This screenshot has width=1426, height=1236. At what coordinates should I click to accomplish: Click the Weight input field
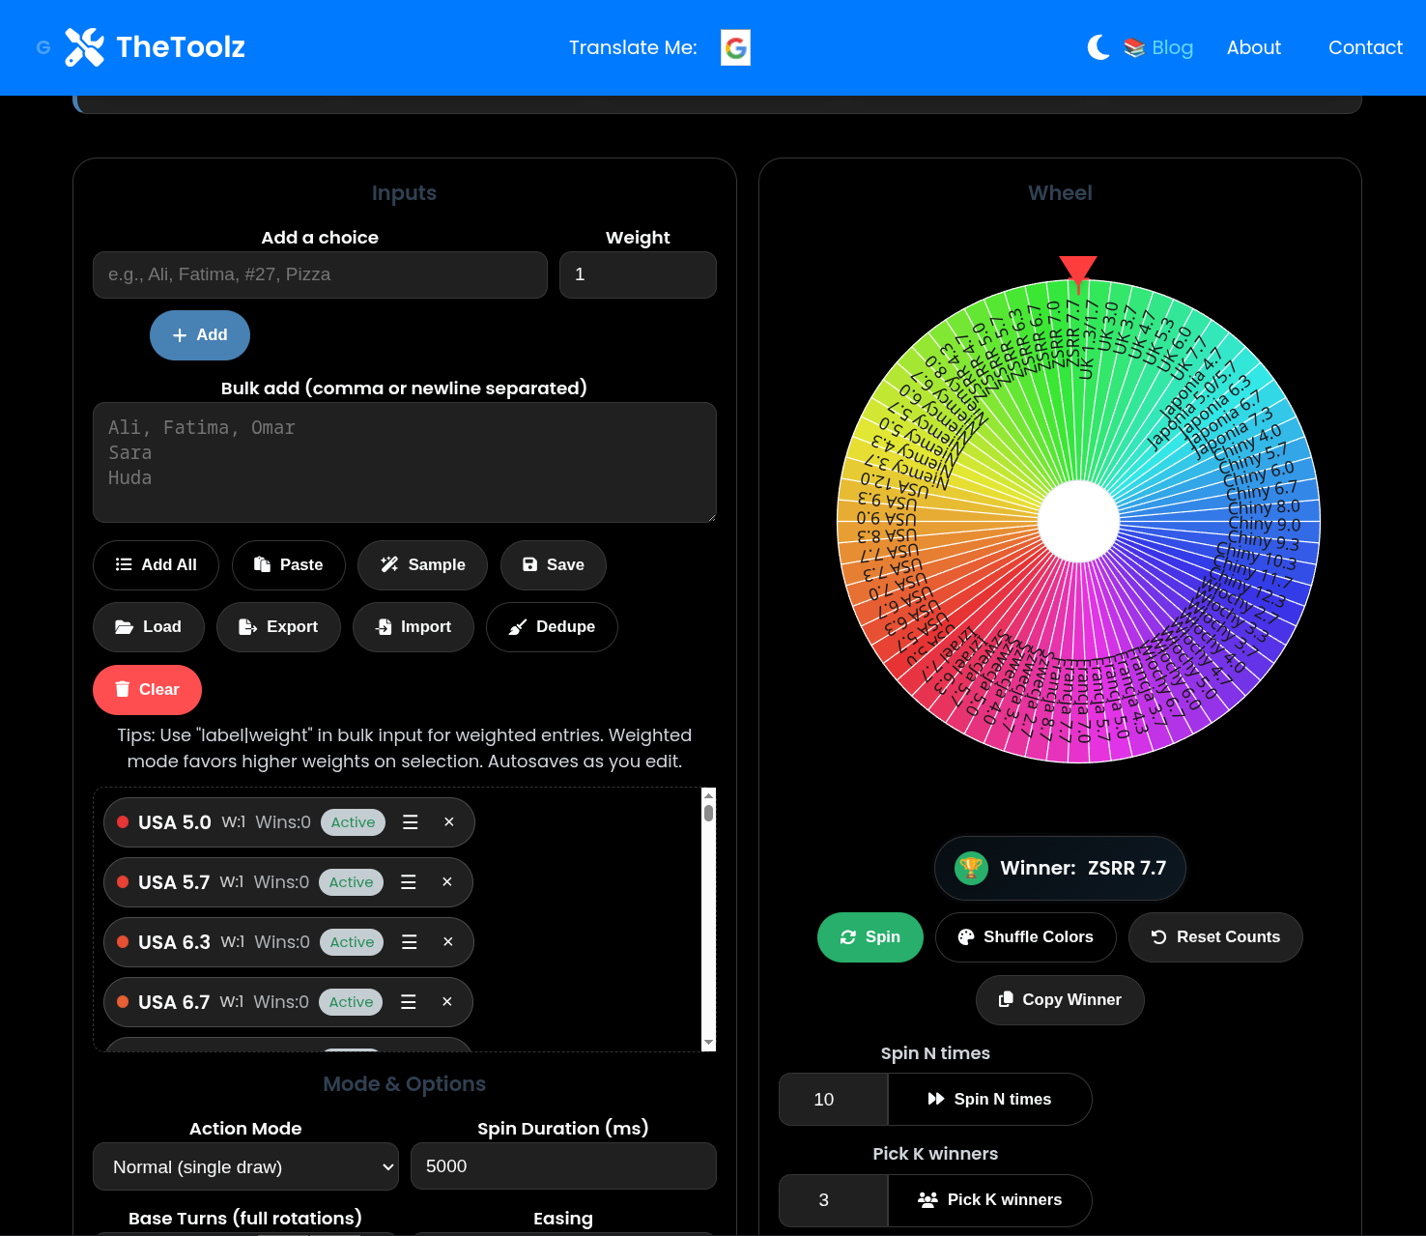[x=638, y=274]
